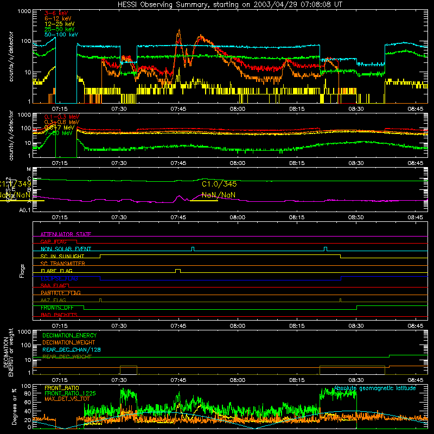Select the SC_TRANSMITTER flag label

click(x=62, y=264)
